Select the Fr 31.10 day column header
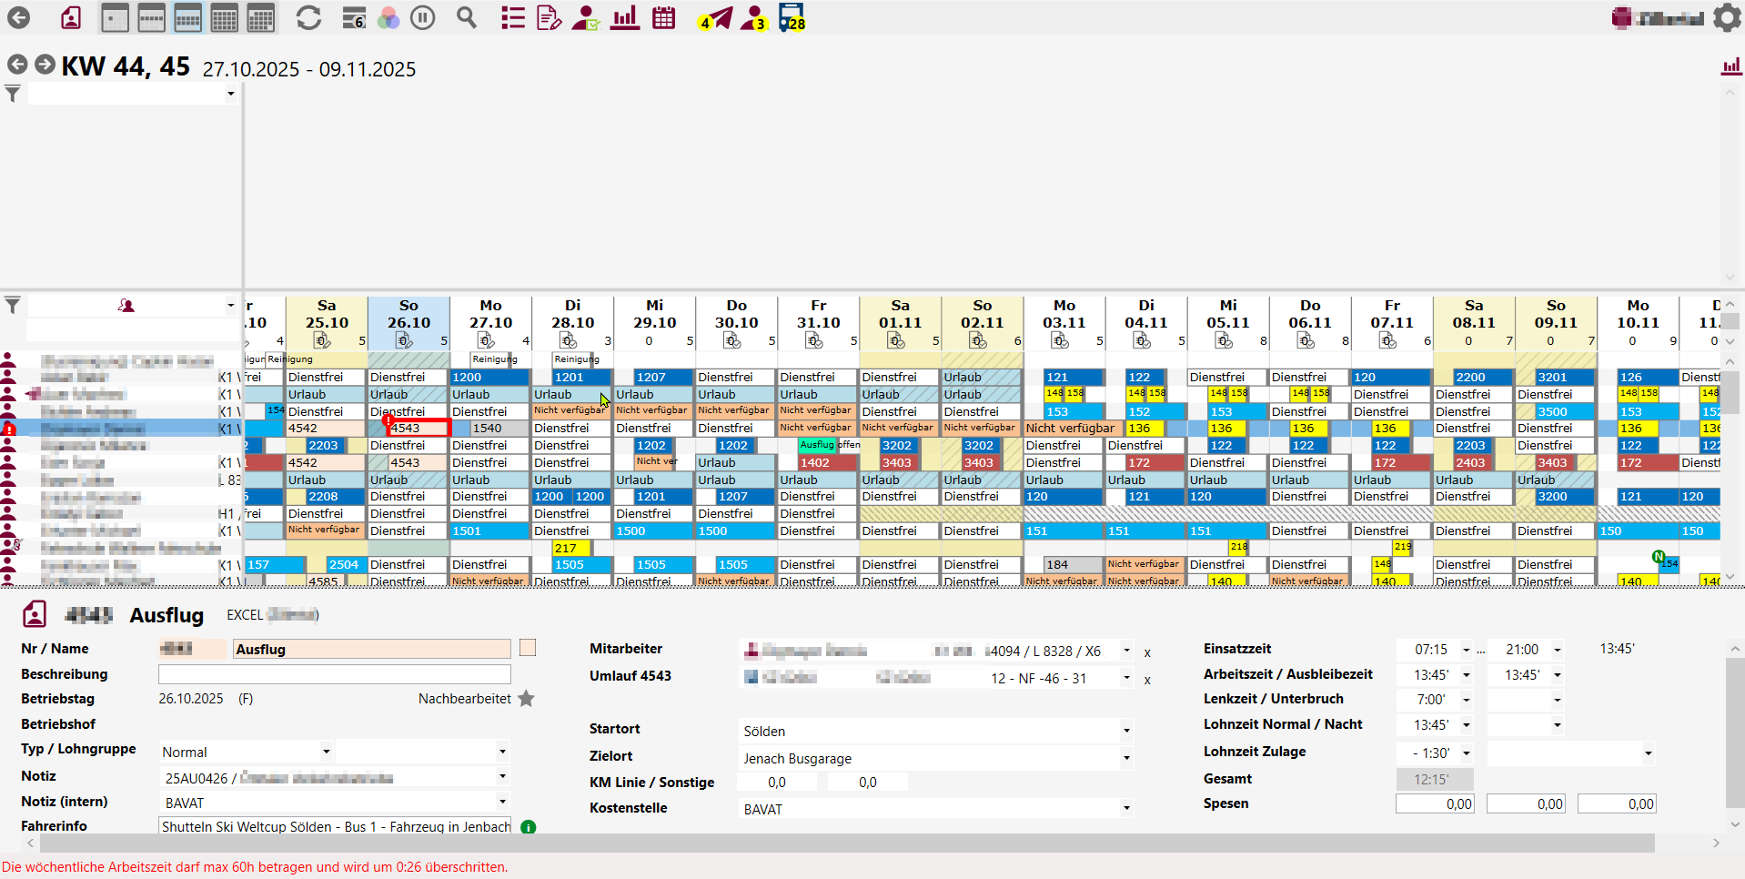 click(818, 314)
